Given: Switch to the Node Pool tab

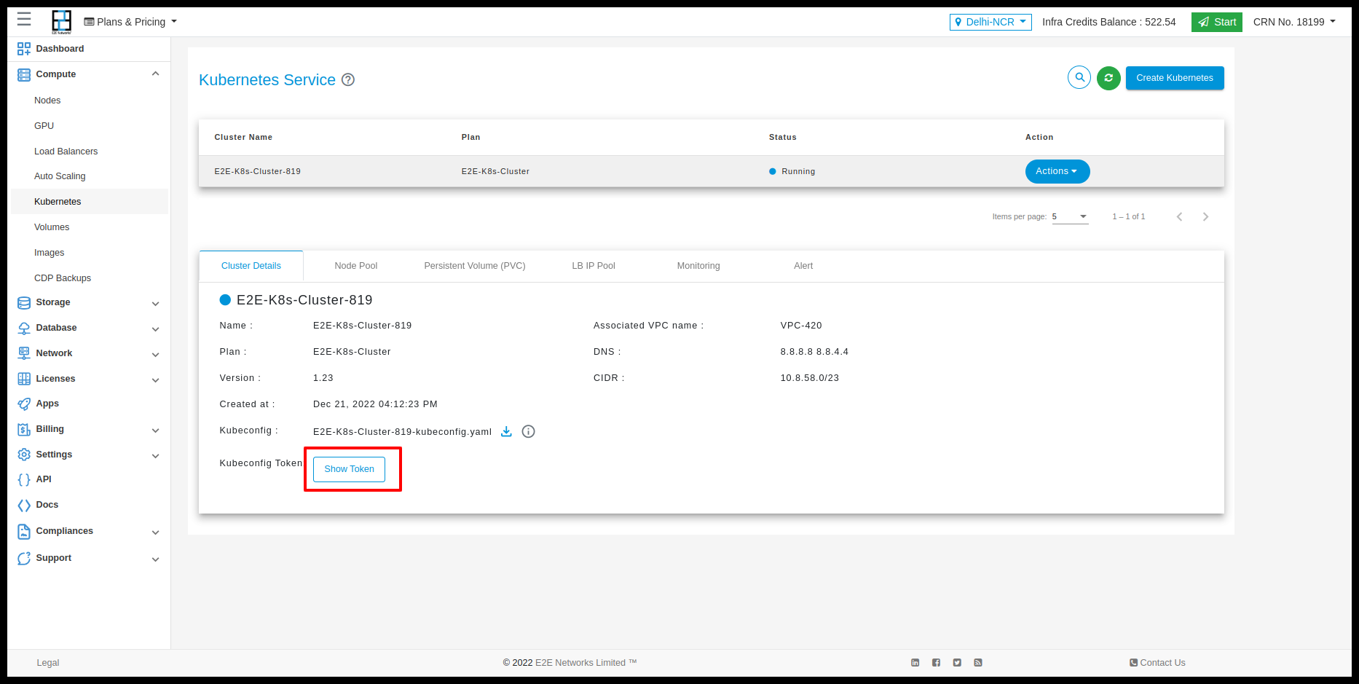Looking at the screenshot, I should pyautogui.click(x=356, y=266).
